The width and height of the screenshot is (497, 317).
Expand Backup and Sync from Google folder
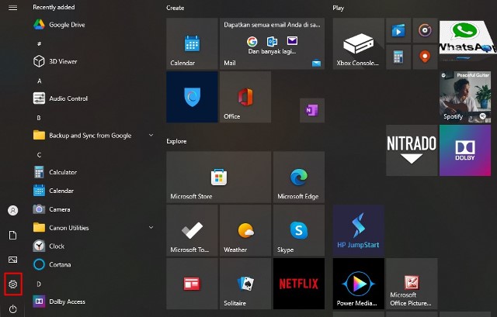[92, 136]
